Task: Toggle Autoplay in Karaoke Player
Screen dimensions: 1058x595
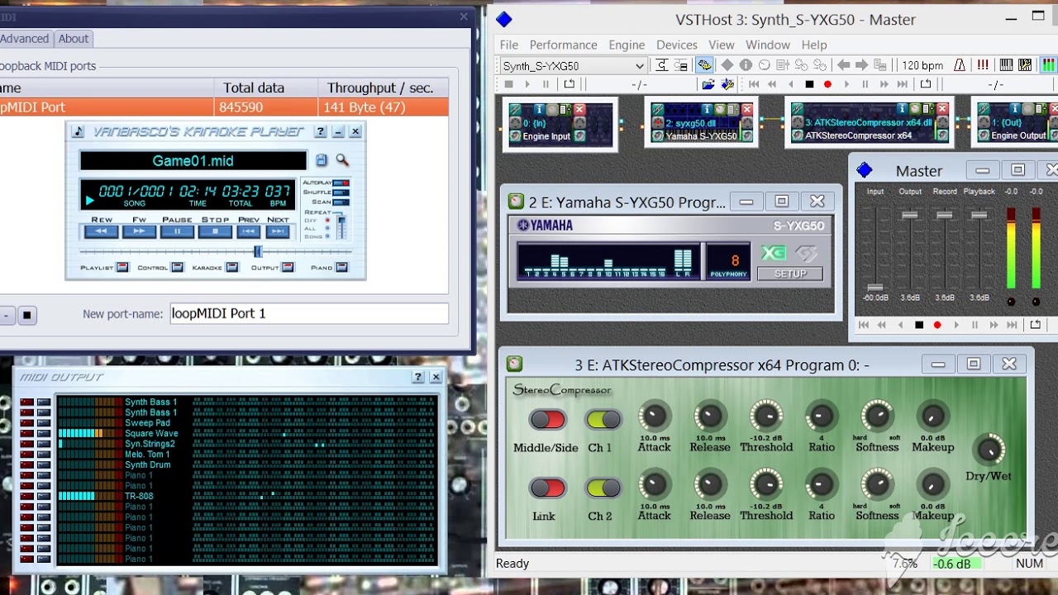Action: [341, 183]
